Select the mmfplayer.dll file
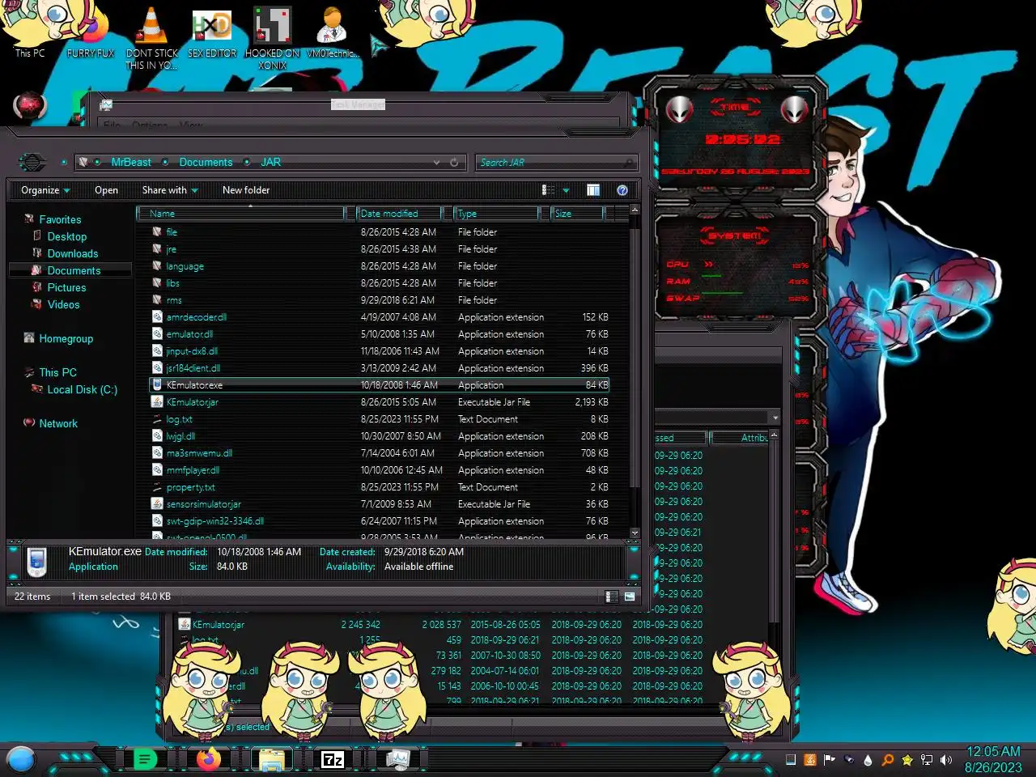 (x=380, y=470)
